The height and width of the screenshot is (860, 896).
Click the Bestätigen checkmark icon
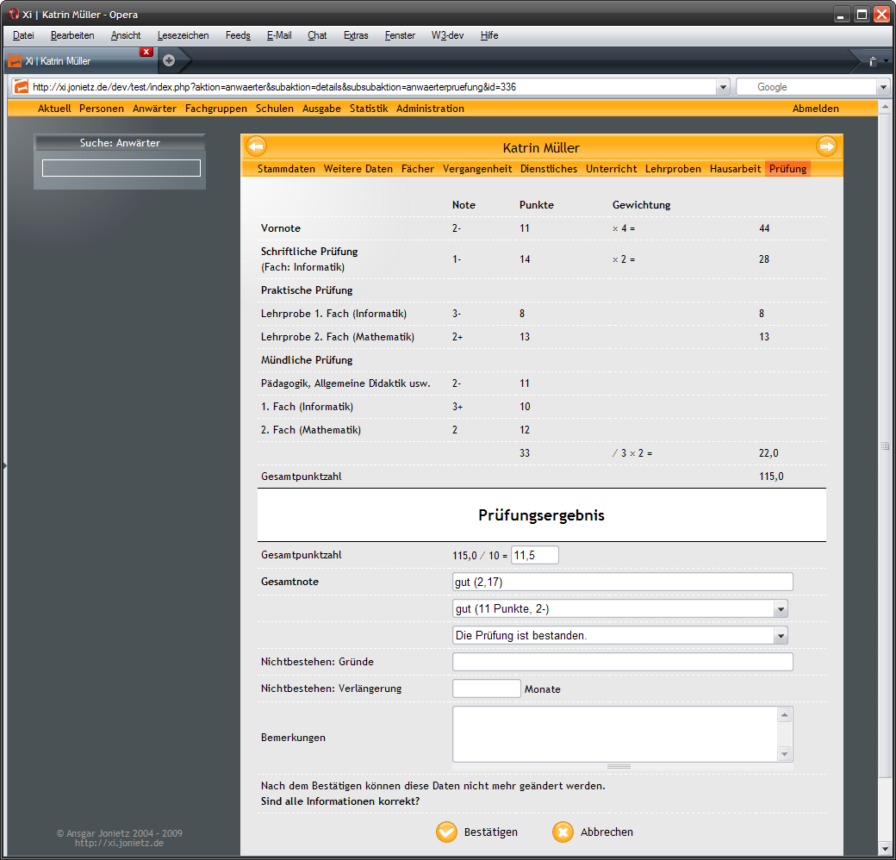pyautogui.click(x=446, y=832)
